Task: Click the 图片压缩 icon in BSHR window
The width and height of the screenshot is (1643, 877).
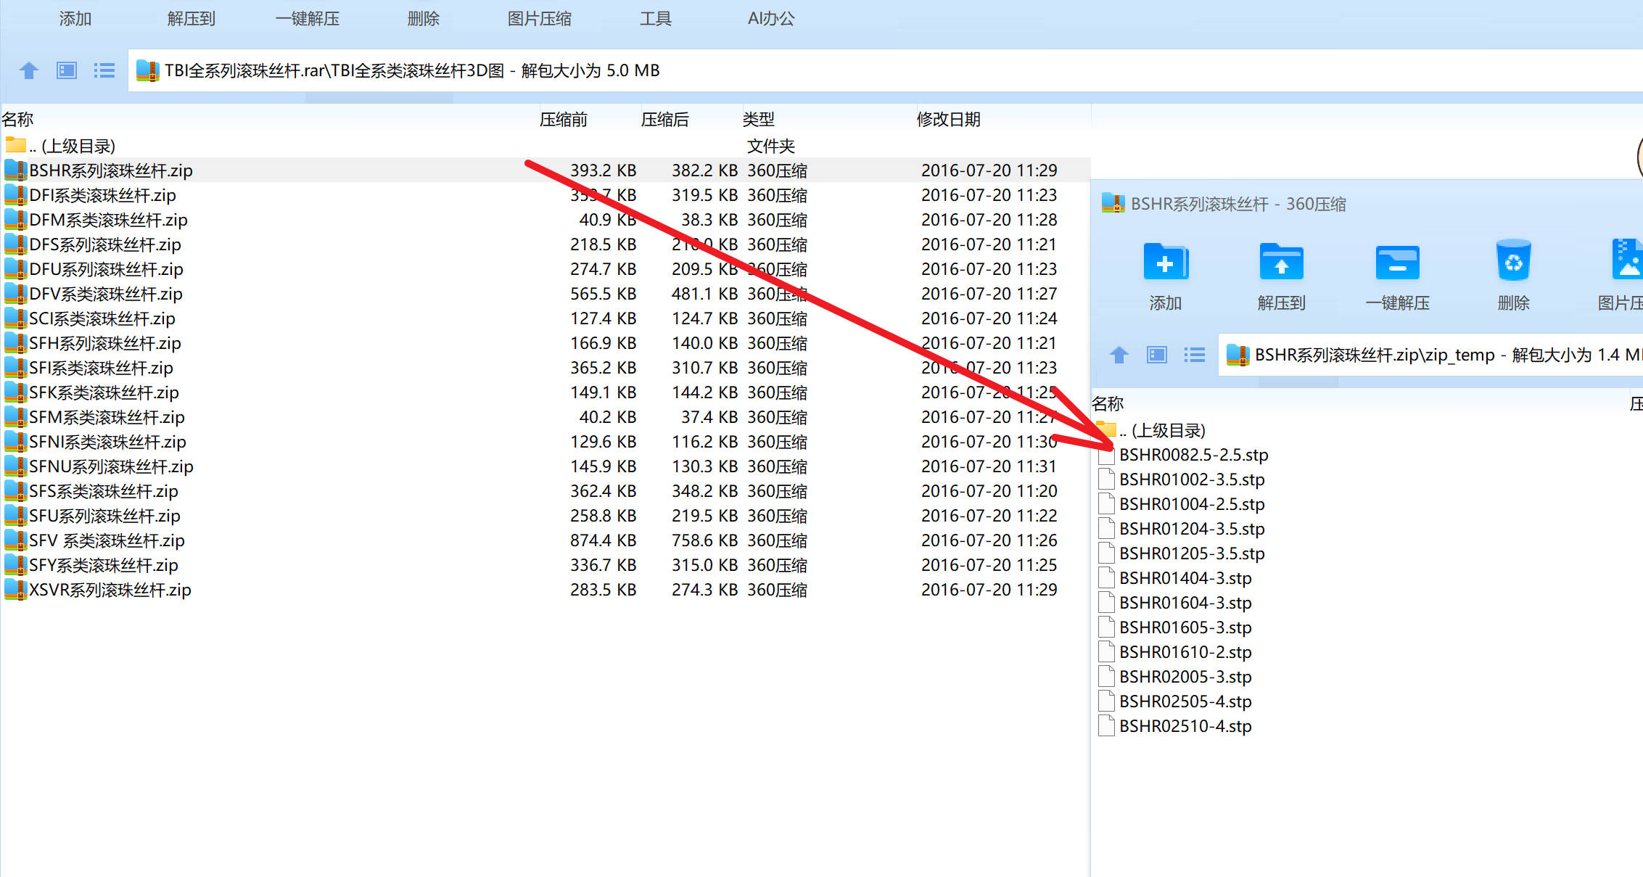Action: tap(1627, 260)
